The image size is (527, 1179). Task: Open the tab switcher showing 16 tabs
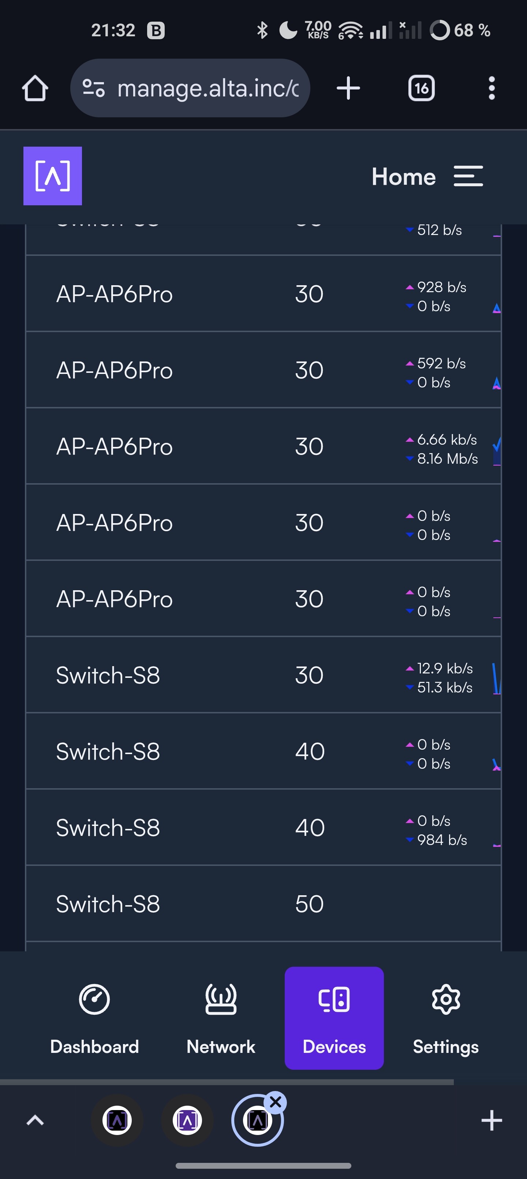pos(422,88)
